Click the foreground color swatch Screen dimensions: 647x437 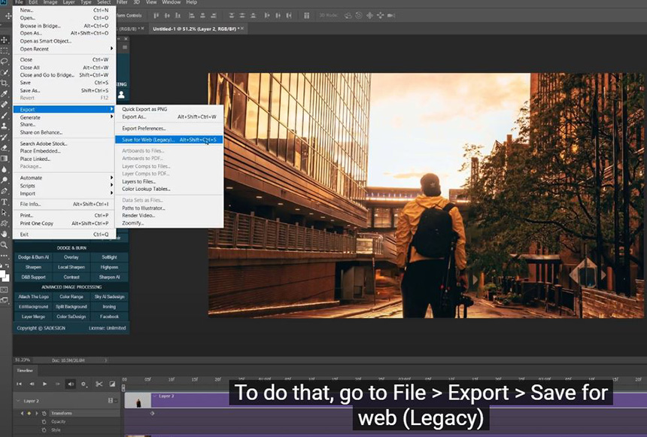(x=3, y=275)
